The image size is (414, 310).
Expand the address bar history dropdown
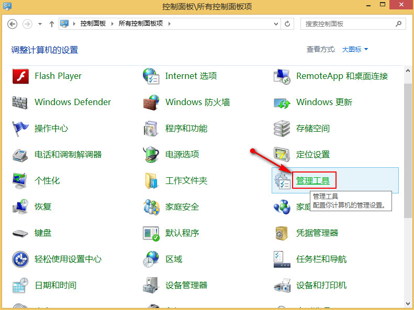[x=276, y=24]
